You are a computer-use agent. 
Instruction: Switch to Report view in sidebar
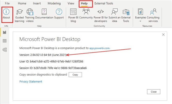5,32
